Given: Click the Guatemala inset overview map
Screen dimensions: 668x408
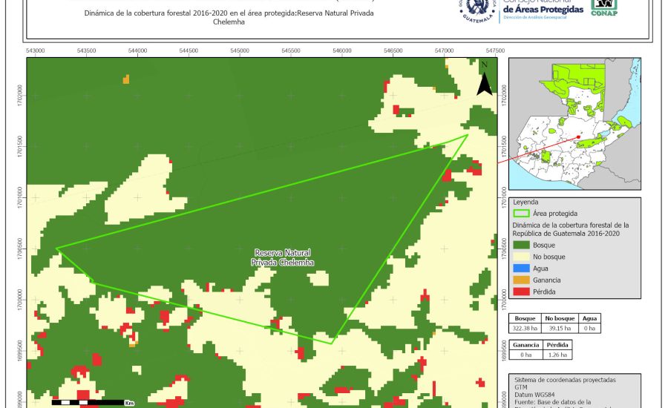Looking at the screenshot, I should point(575,125).
